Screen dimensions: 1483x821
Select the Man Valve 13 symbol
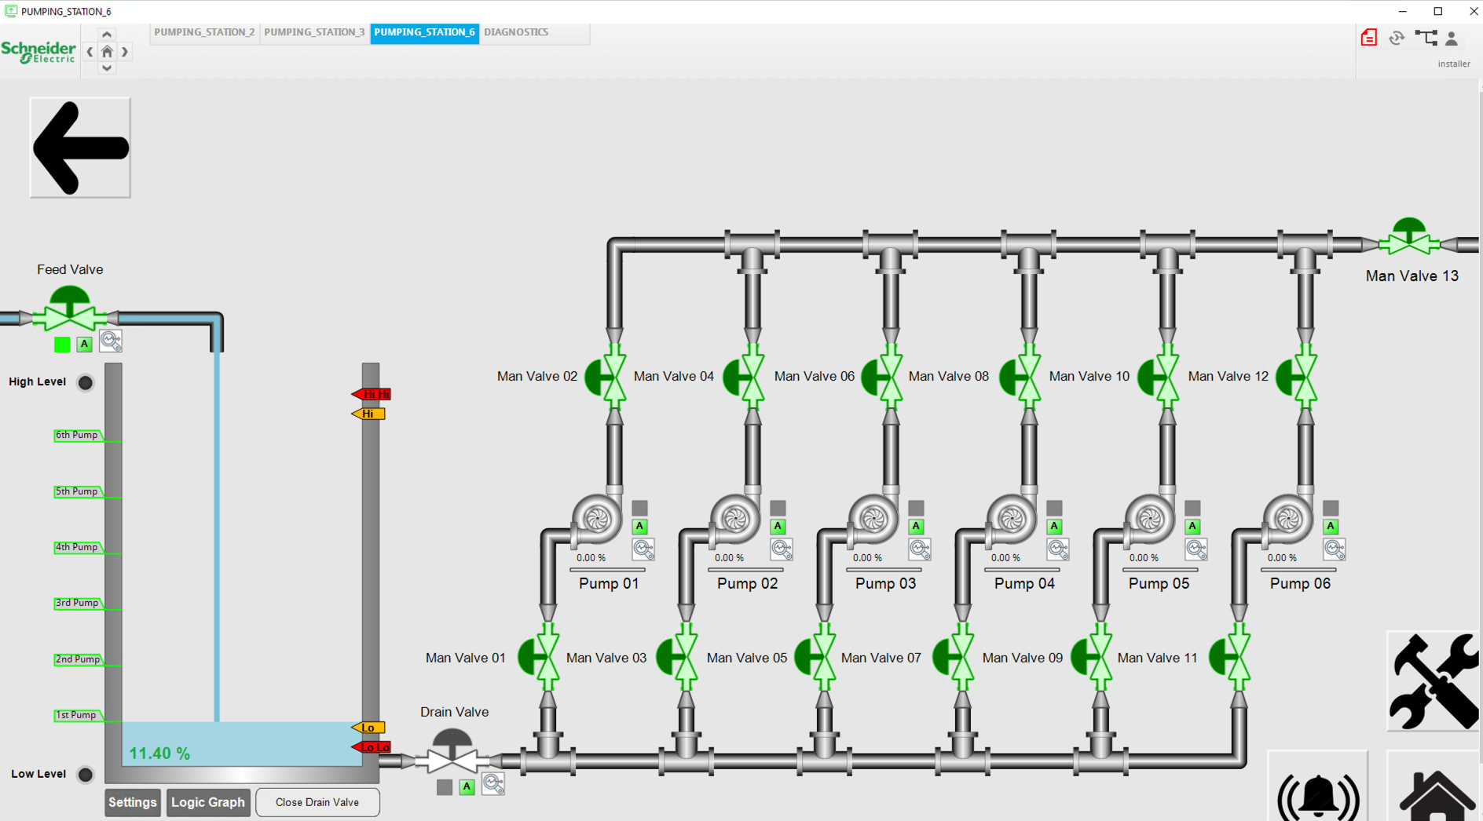click(1409, 237)
